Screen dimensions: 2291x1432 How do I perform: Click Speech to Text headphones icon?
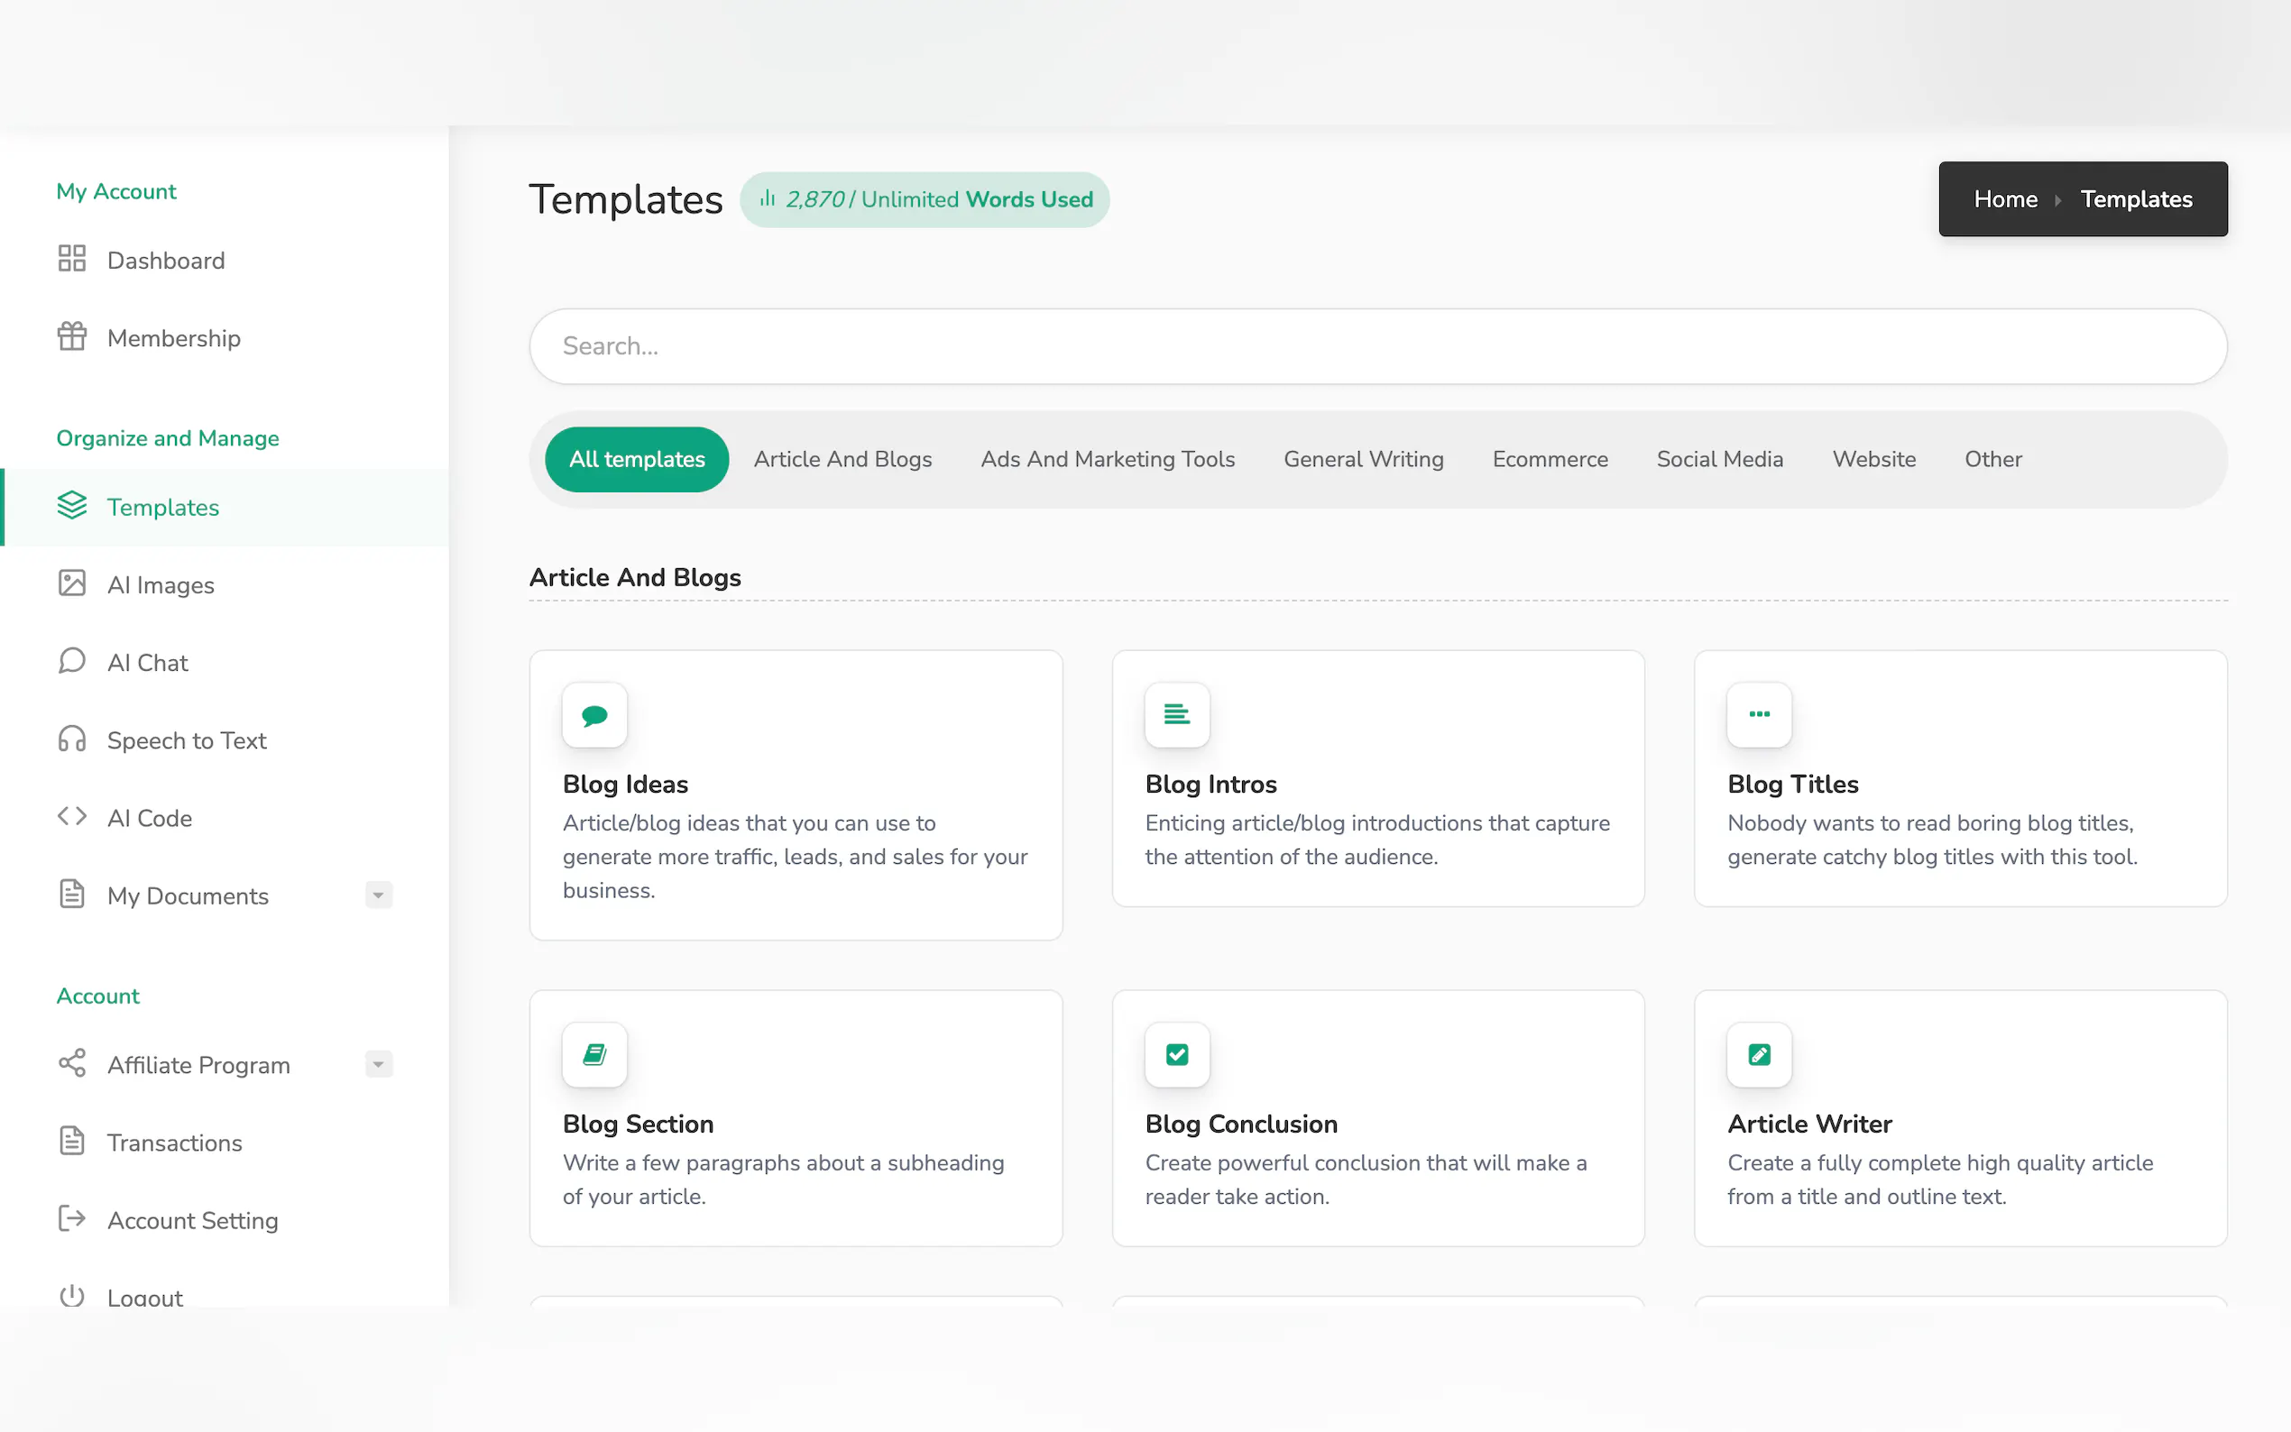point(72,739)
